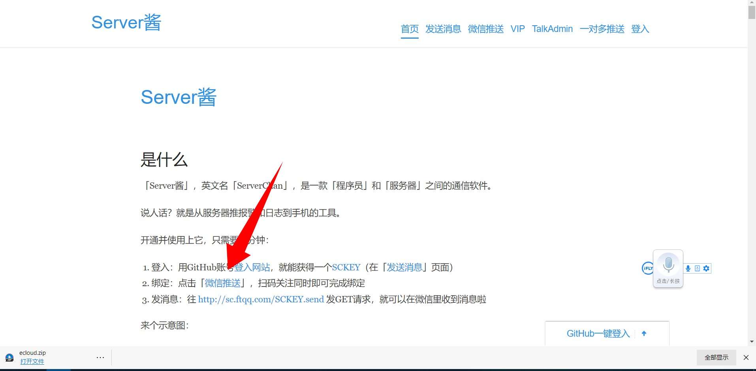Click the 打开文件 link
This screenshot has width=756, height=371.
pyautogui.click(x=32, y=362)
